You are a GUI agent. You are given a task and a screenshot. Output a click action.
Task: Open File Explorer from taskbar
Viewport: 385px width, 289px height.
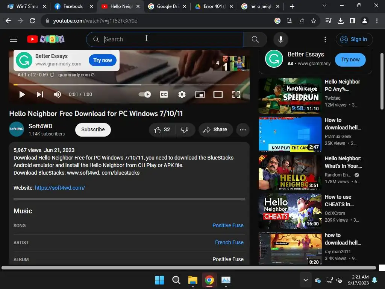pyautogui.click(x=193, y=280)
